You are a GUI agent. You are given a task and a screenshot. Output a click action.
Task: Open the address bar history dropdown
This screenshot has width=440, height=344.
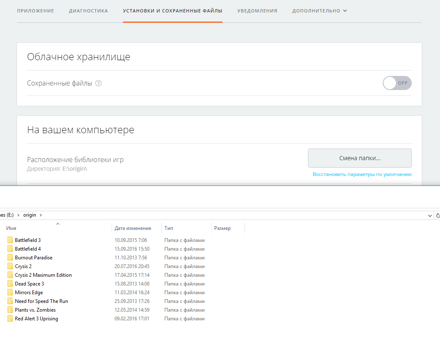click(430, 215)
